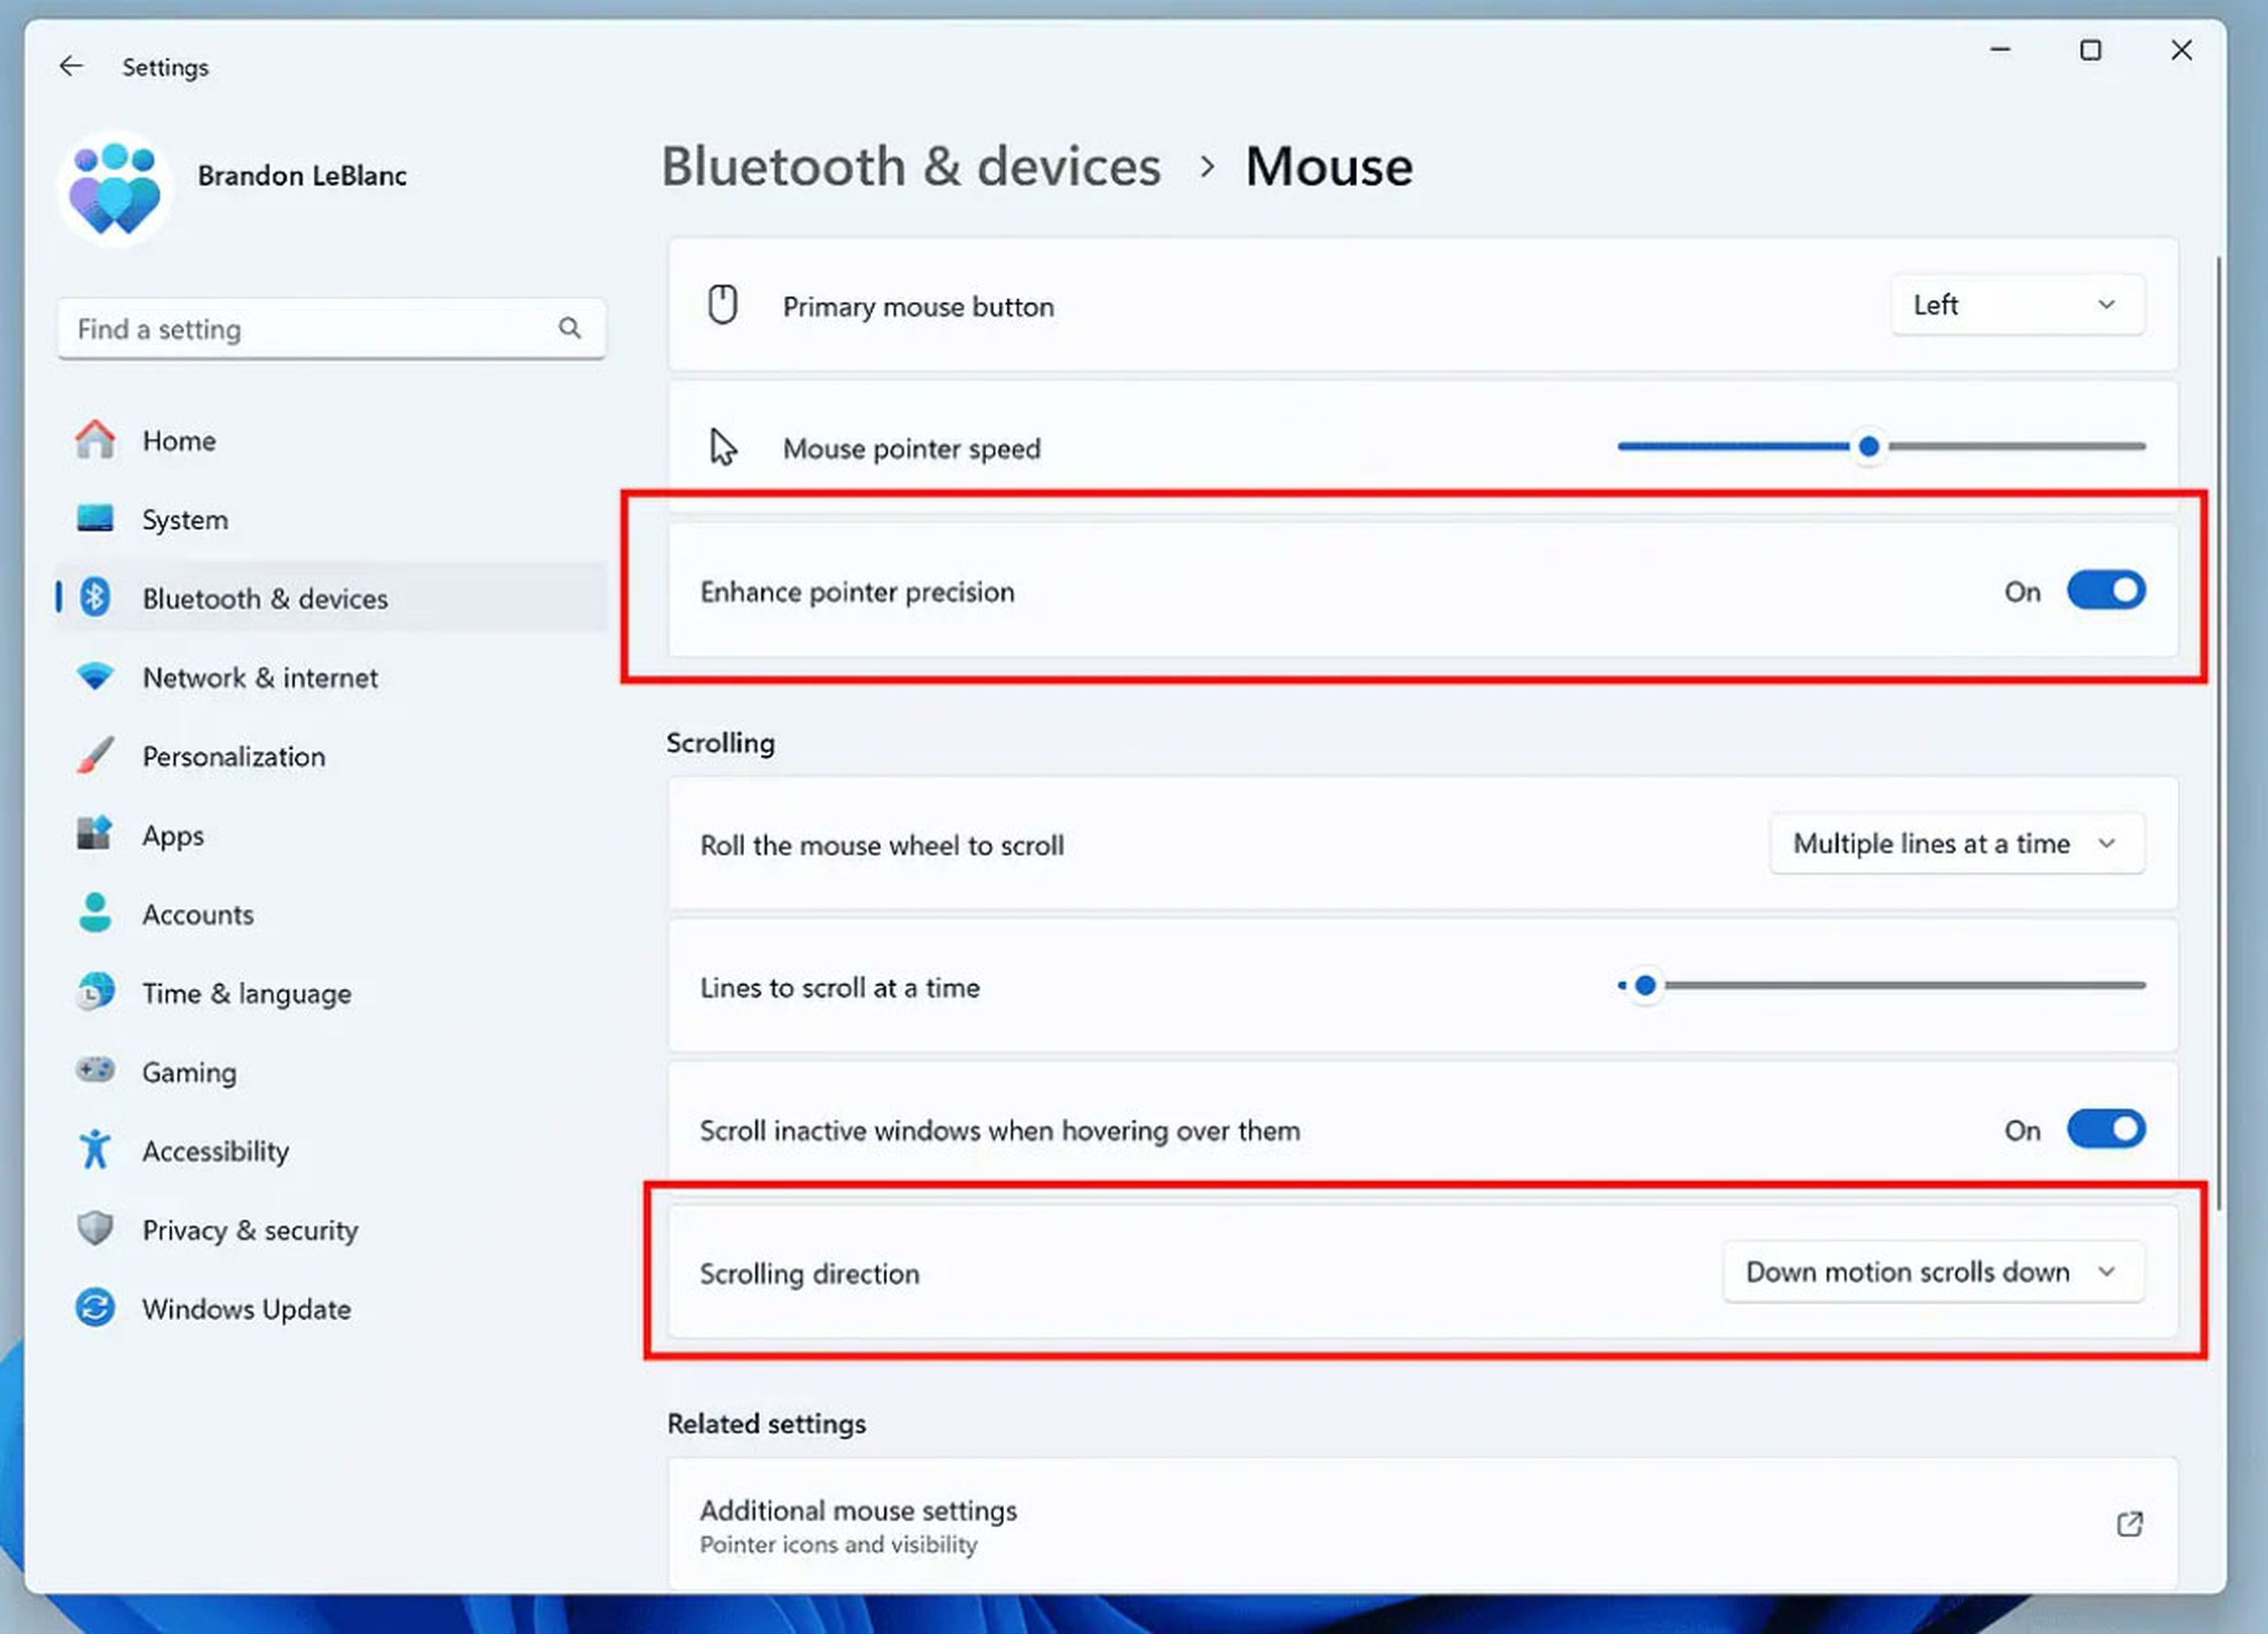The image size is (2268, 1634).
Task: Click the back arrow icon in Settings
Action: coord(71,66)
